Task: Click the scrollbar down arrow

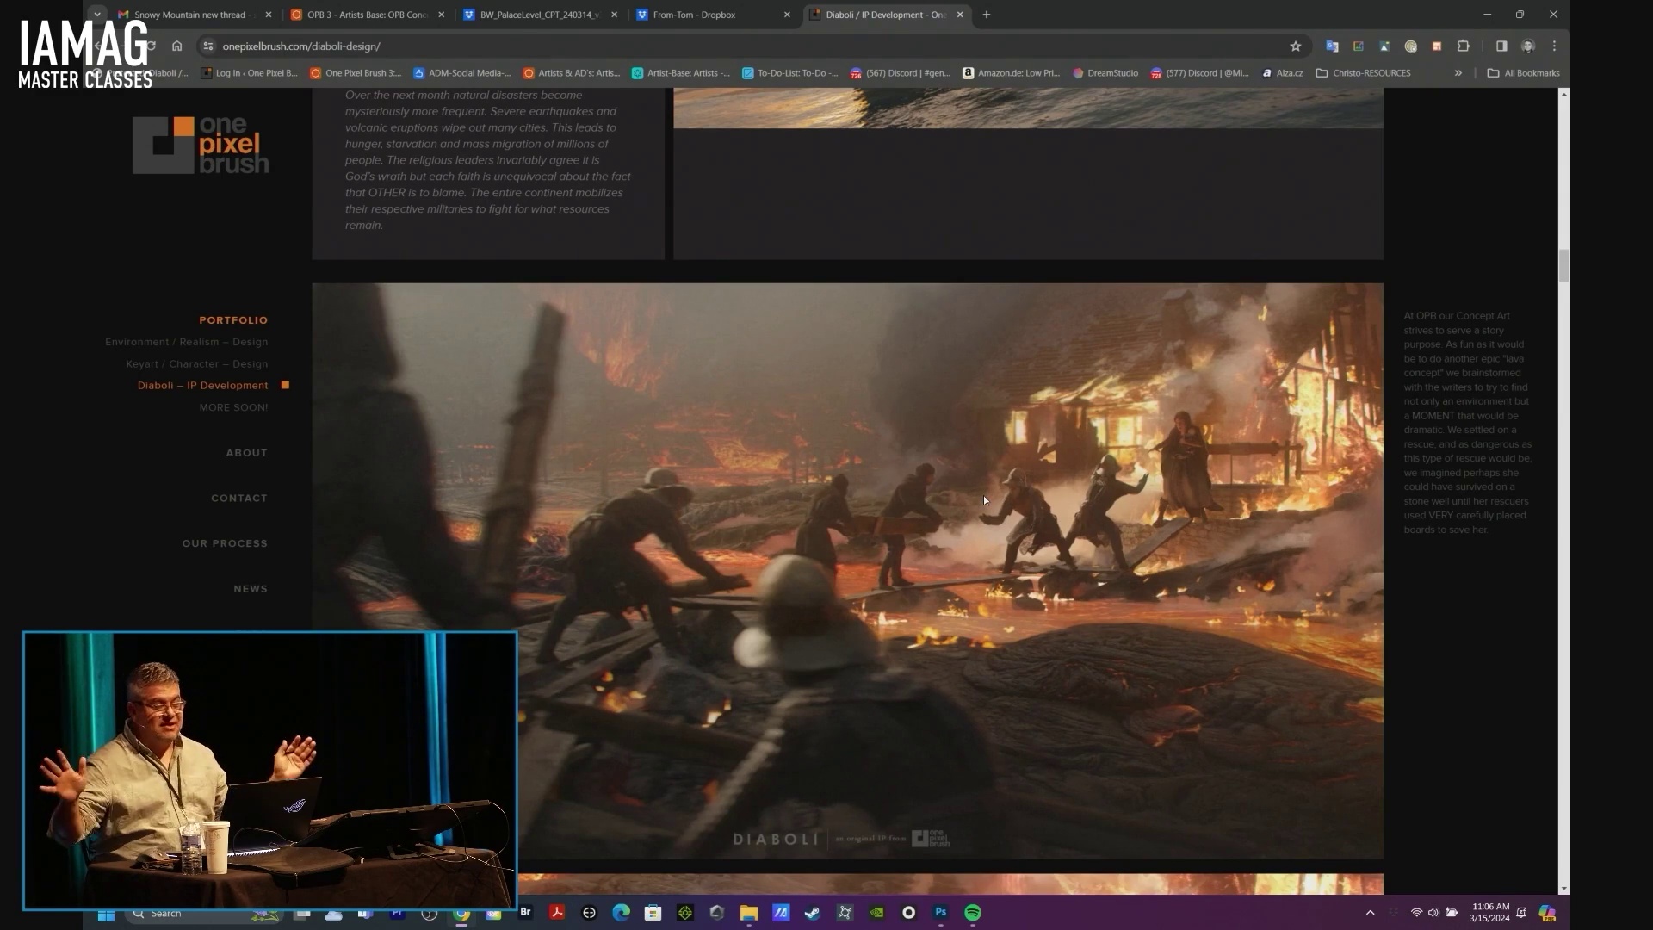Action: pos(1563,889)
